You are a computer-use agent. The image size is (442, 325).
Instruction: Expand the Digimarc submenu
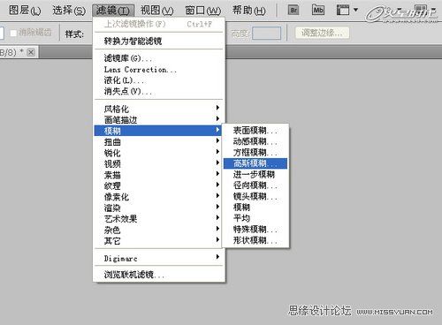point(159,258)
